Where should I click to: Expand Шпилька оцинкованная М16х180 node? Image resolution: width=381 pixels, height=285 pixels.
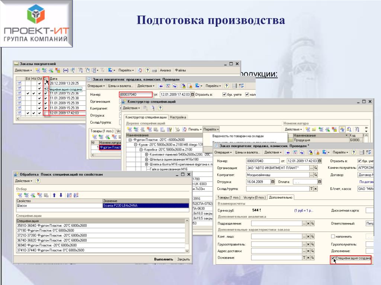pyautogui.click(x=147, y=160)
